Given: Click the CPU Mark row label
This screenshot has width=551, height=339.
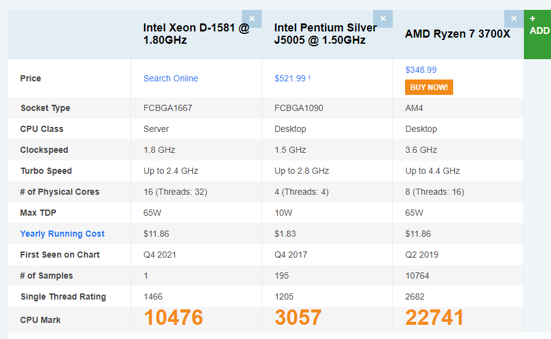Looking at the screenshot, I should tap(40, 320).
